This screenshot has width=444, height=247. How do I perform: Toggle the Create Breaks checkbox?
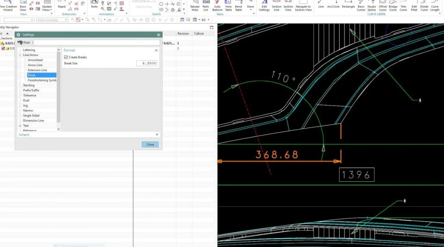(x=66, y=57)
